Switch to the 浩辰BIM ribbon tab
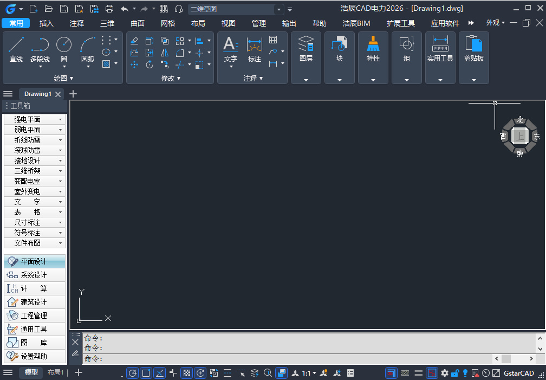This screenshot has width=546, height=380. pos(356,23)
